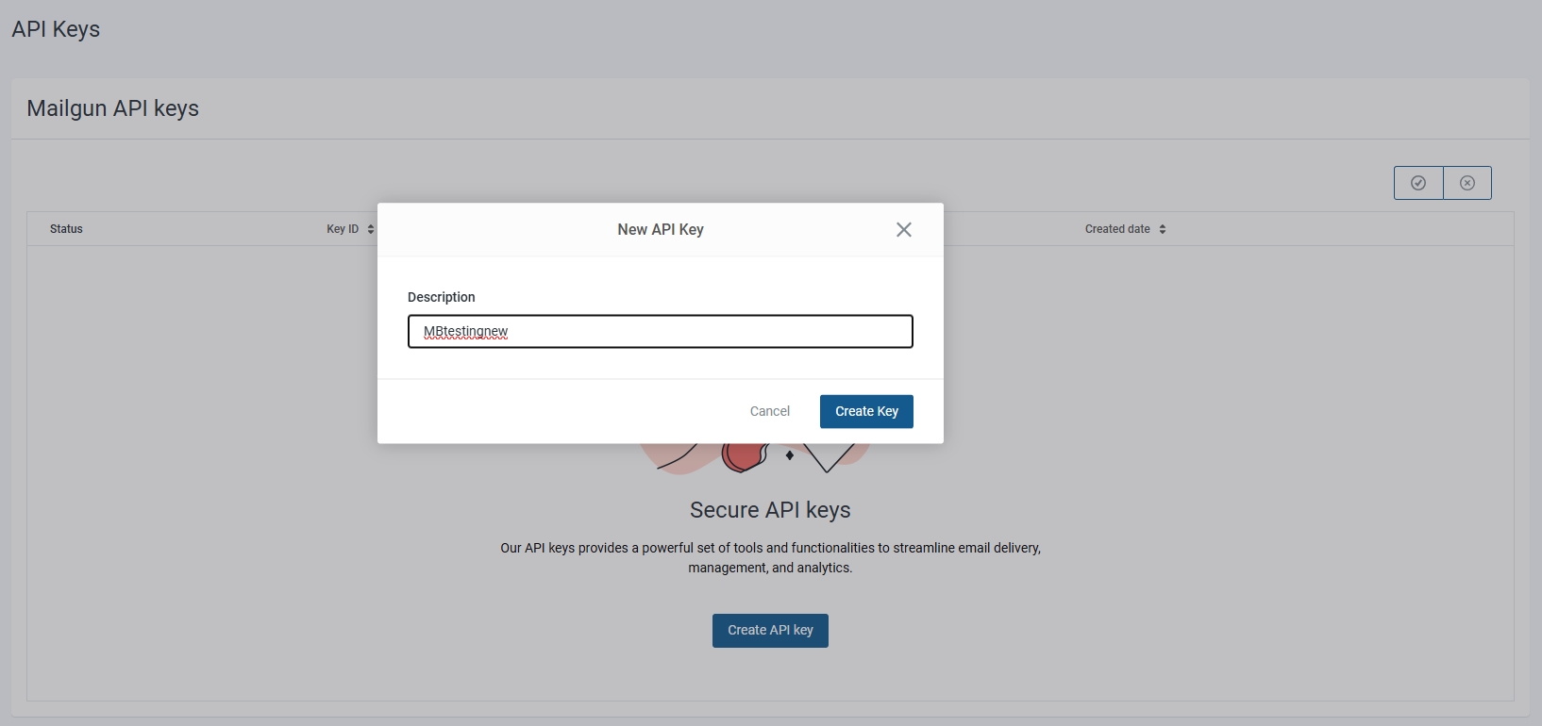Click the red heart illustration below dialog
This screenshot has width=1542, height=726.
744,456
